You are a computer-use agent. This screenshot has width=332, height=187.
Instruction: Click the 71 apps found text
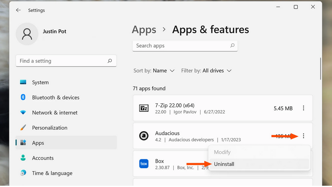click(x=149, y=88)
